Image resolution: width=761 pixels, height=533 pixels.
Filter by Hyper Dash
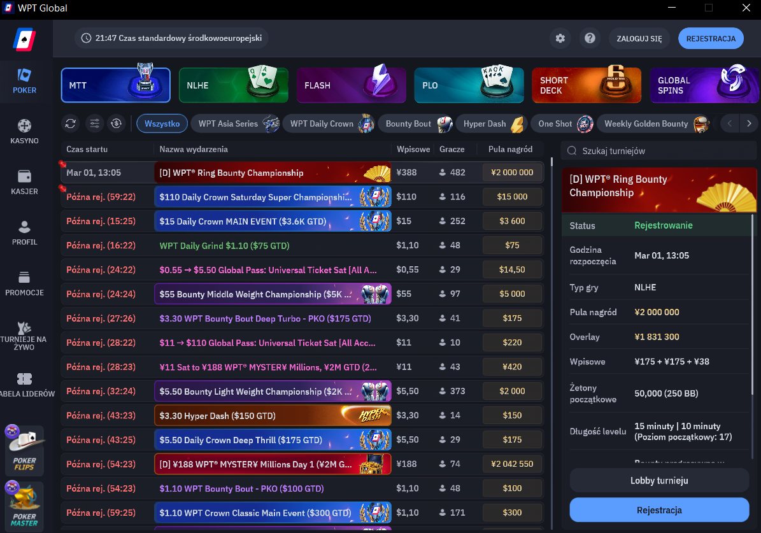point(492,124)
